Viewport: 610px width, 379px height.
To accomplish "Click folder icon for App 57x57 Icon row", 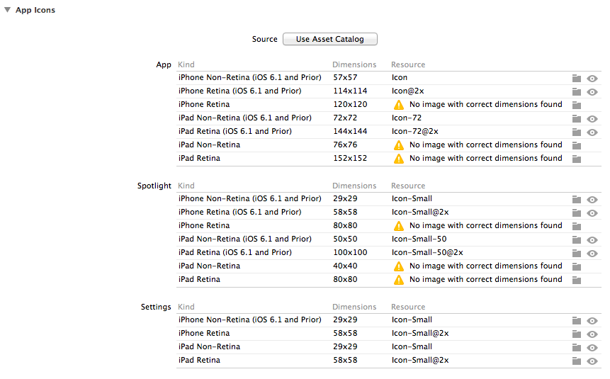I will tap(577, 78).
